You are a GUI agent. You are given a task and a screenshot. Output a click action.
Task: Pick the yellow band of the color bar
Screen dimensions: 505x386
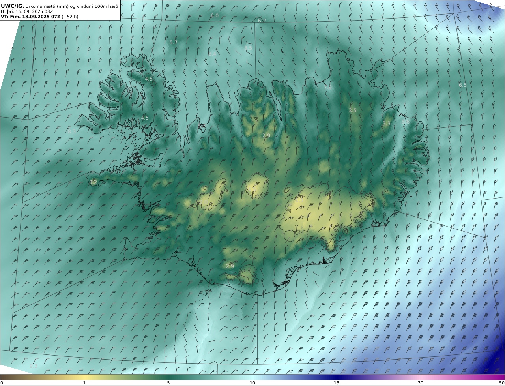84,377
